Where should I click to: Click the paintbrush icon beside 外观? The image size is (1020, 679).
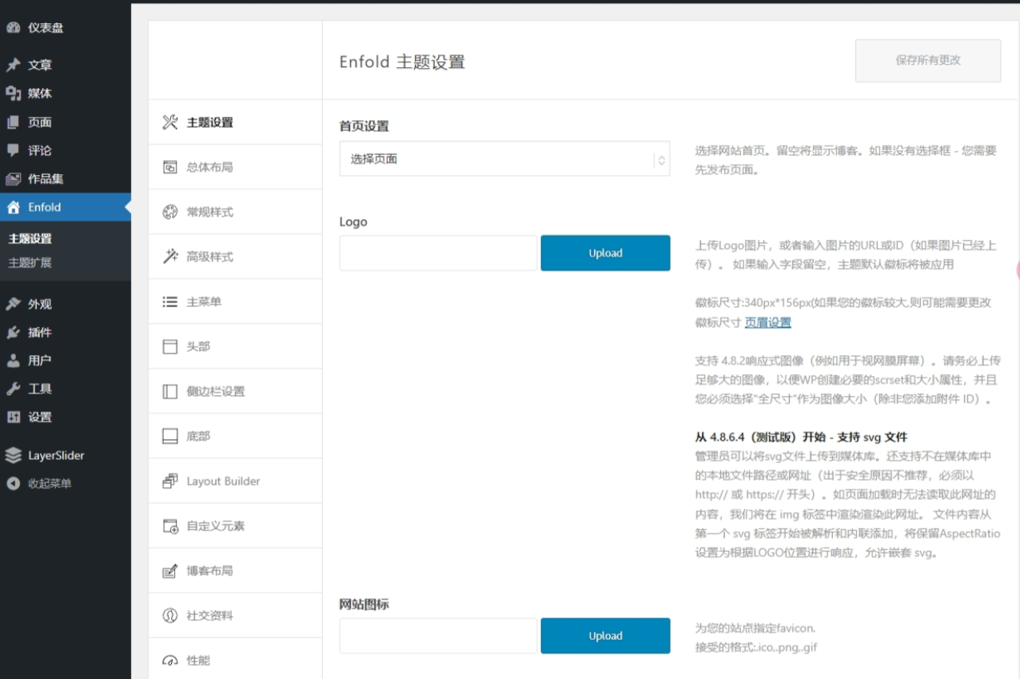point(13,304)
